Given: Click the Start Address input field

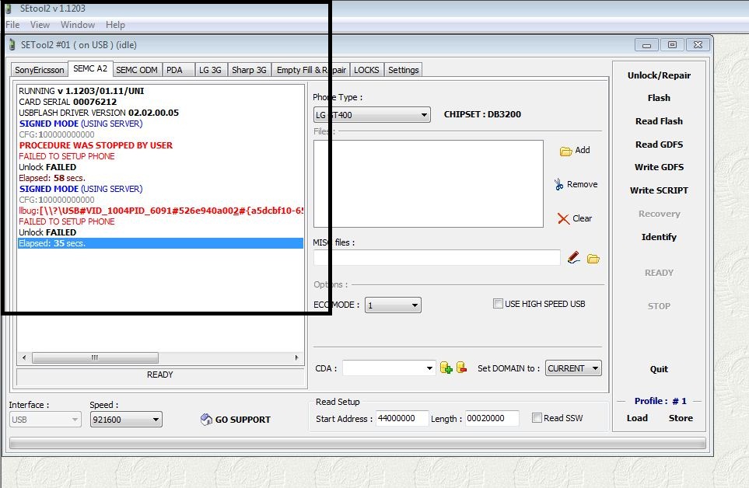Looking at the screenshot, I should click(402, 418).
